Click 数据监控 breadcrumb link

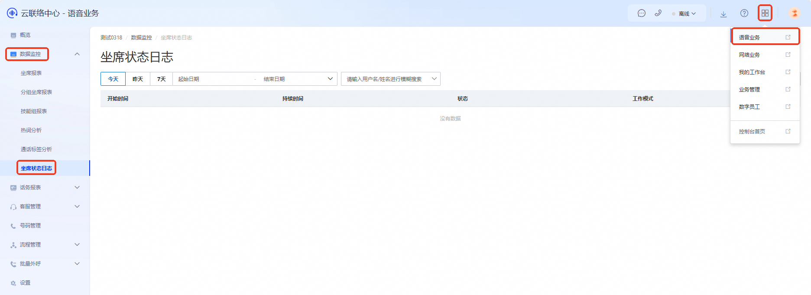click(142, 38)
